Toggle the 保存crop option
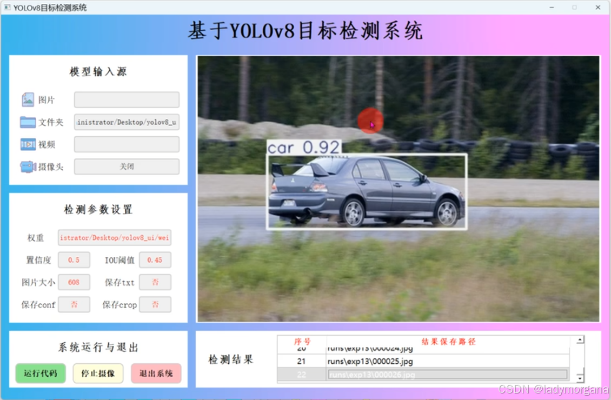 (155, 304)
